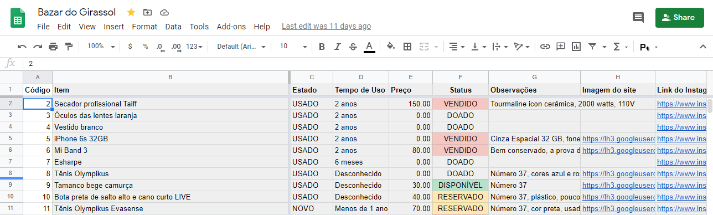Open the Add-ons menu
This screenshot has height=215, width=713.
pos(231,26)
